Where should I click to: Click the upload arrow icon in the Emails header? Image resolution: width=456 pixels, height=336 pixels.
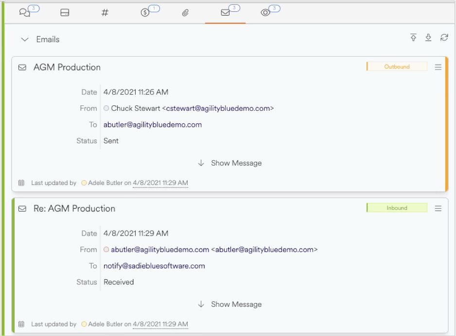pyautogui.click(x=413, y=37)
